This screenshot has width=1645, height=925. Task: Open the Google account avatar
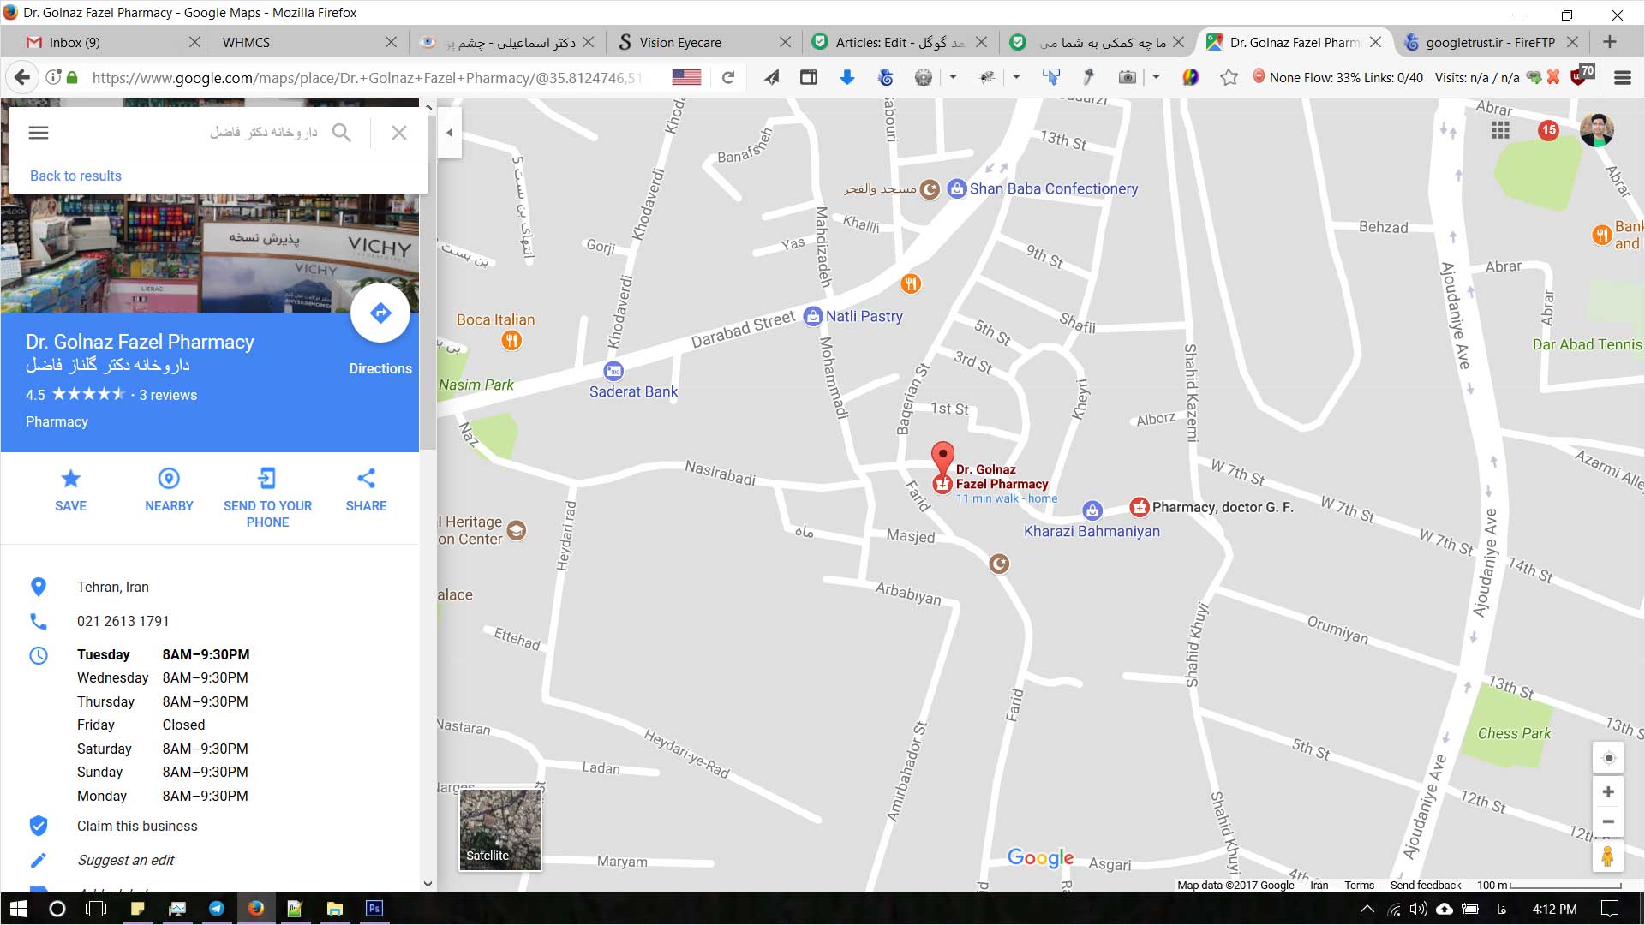click(1597, 130)
